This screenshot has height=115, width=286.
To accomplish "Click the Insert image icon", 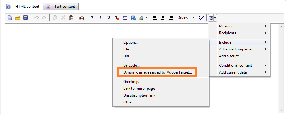I will tap(141, 18).
